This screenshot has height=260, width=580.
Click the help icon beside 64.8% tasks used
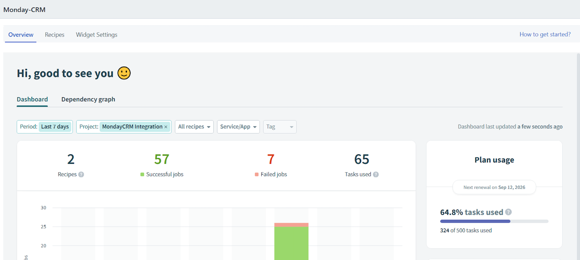point(509,212)
